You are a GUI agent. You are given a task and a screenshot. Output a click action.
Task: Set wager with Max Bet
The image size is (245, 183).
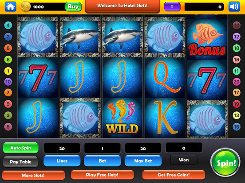143,161
